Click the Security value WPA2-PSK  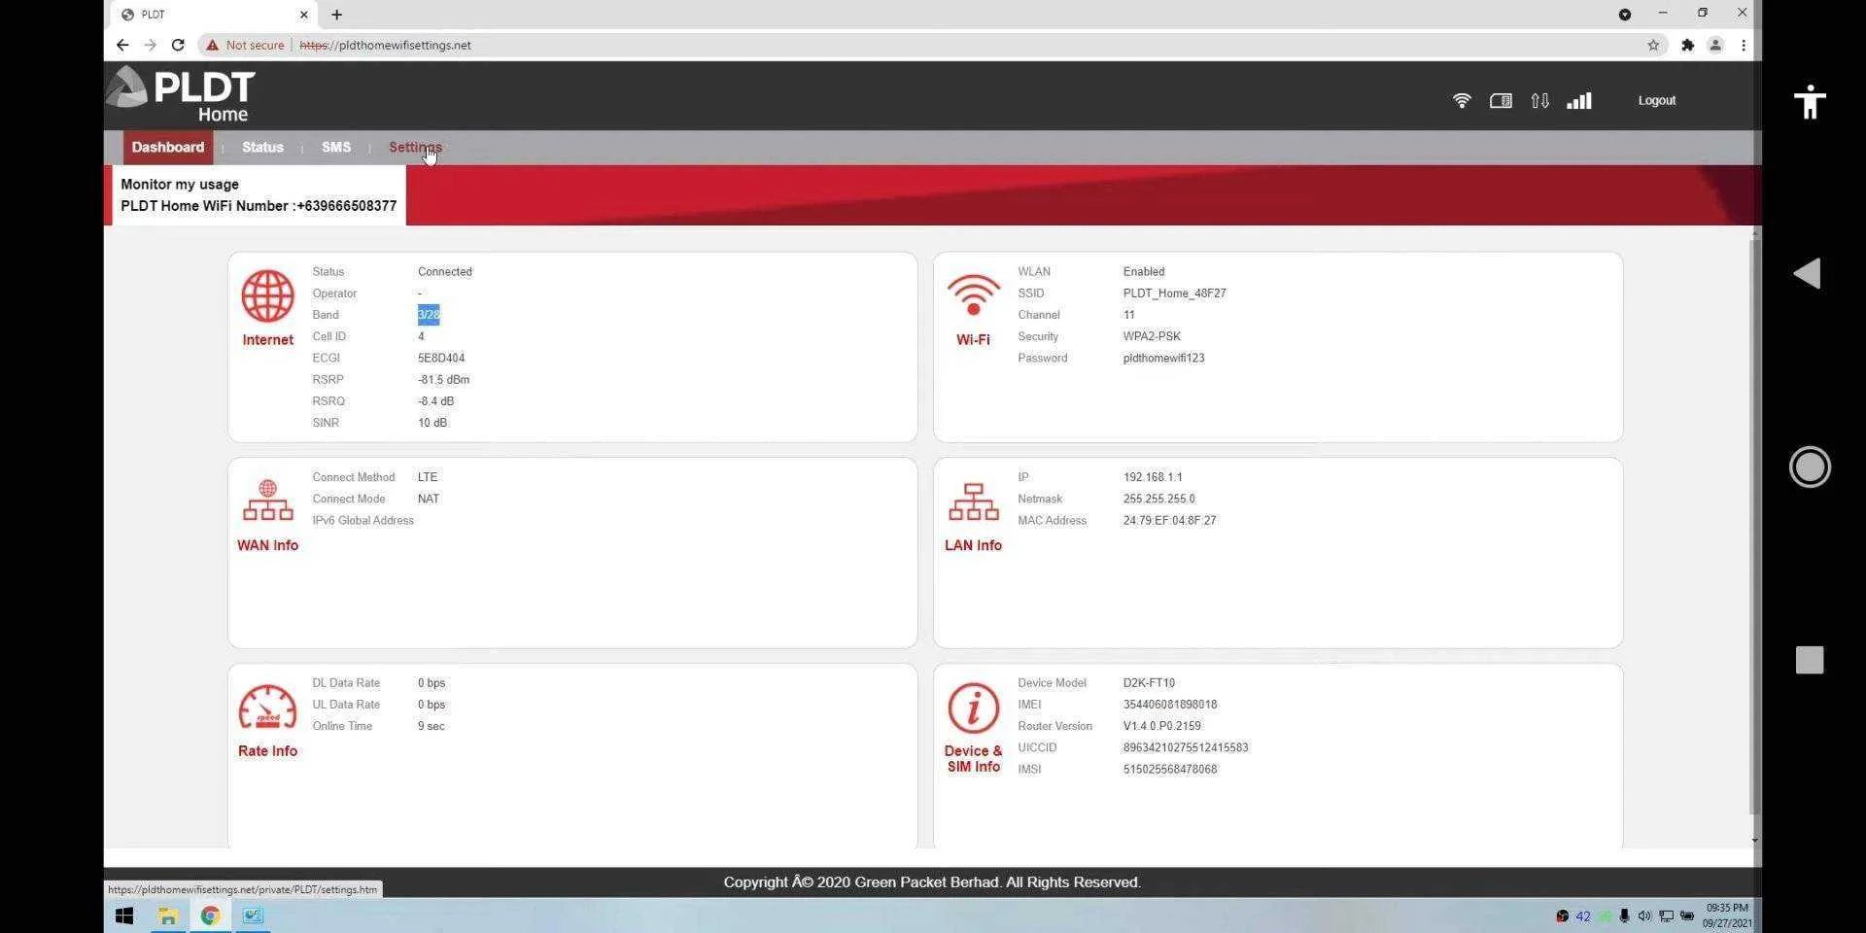(x=1152, y=336)
